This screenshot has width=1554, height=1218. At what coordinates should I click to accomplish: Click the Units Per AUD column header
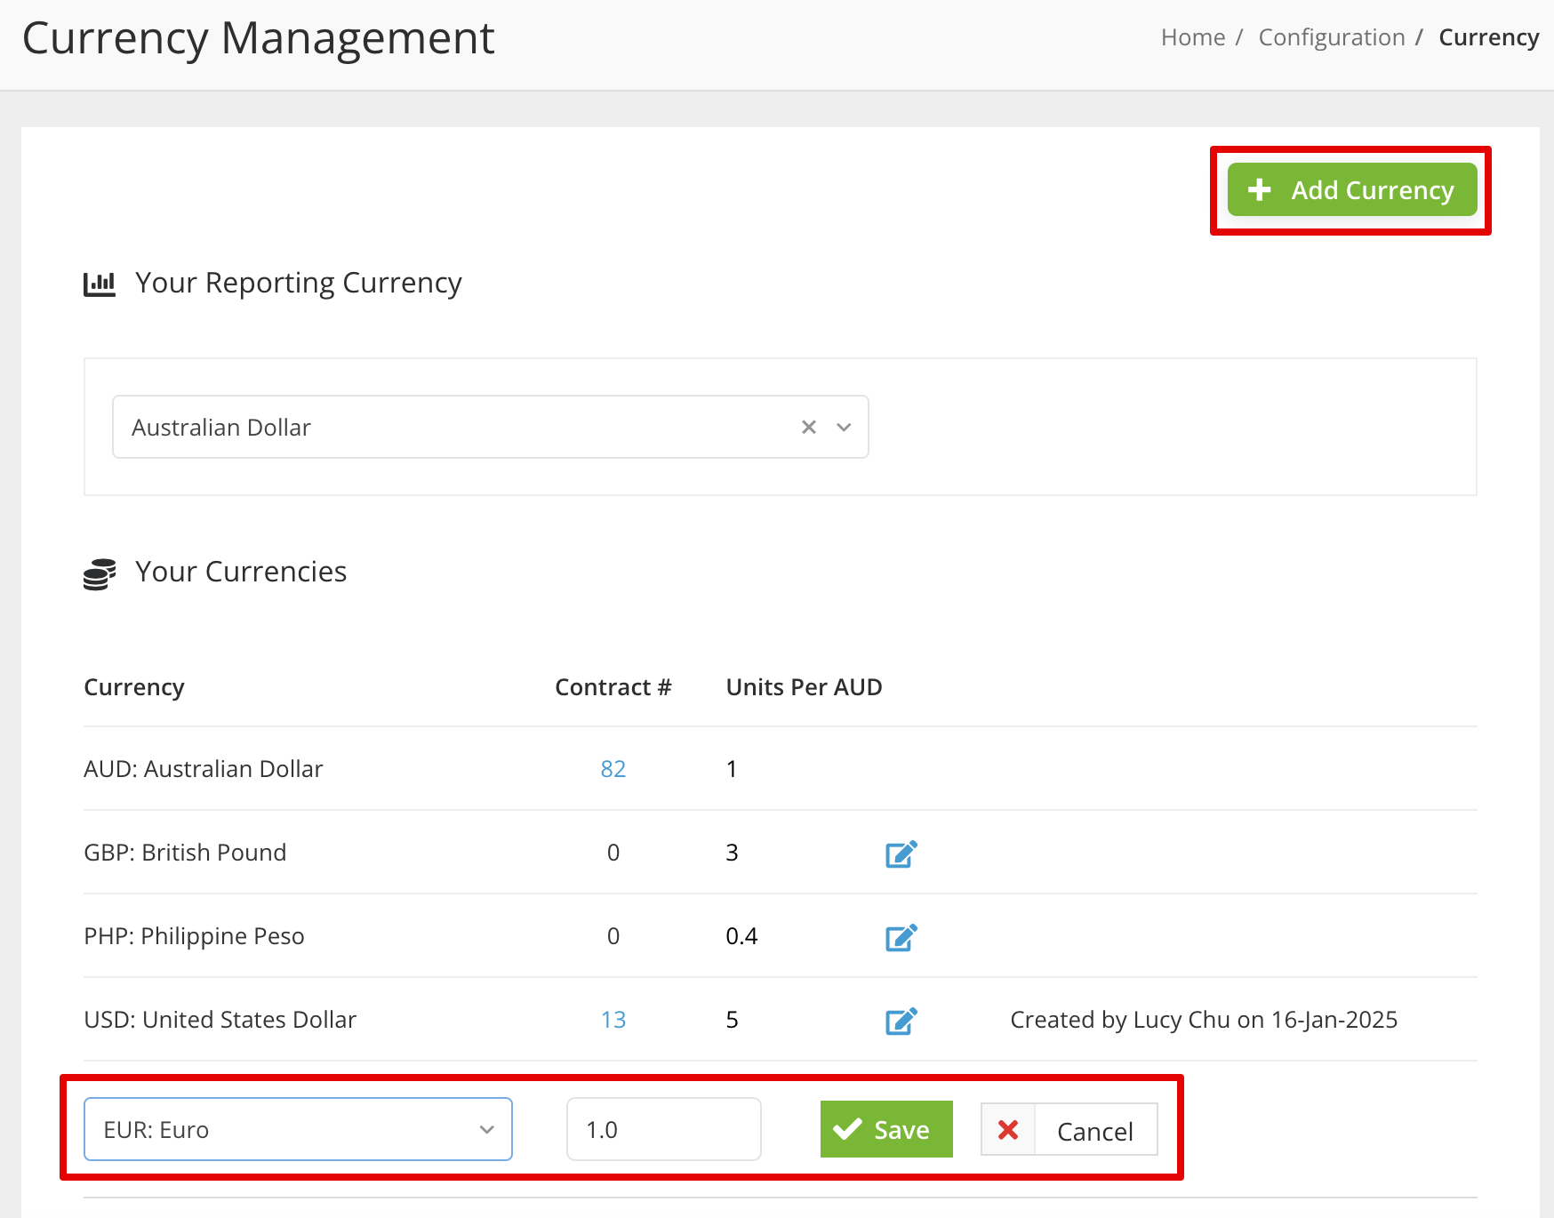click(x=804, y=686)
